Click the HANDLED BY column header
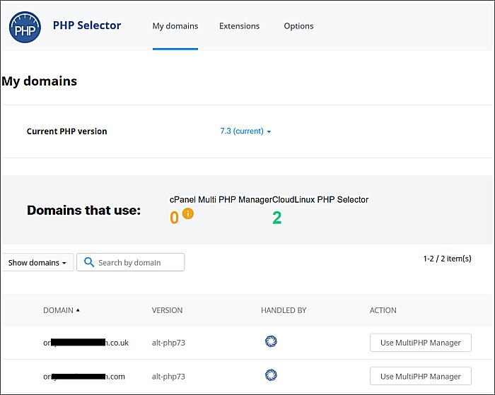The height and width of the screenshot is (395, 495). 283,310
